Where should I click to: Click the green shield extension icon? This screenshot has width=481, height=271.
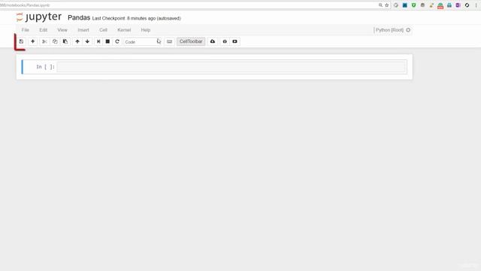[413, 5]
